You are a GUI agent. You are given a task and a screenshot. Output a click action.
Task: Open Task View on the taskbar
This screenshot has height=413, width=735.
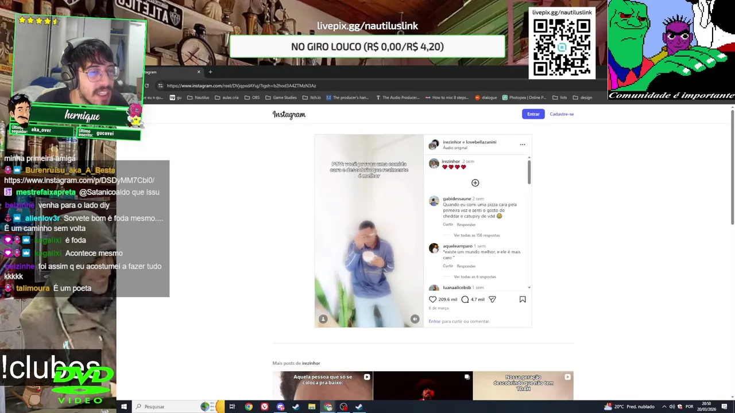click(232, 407)
